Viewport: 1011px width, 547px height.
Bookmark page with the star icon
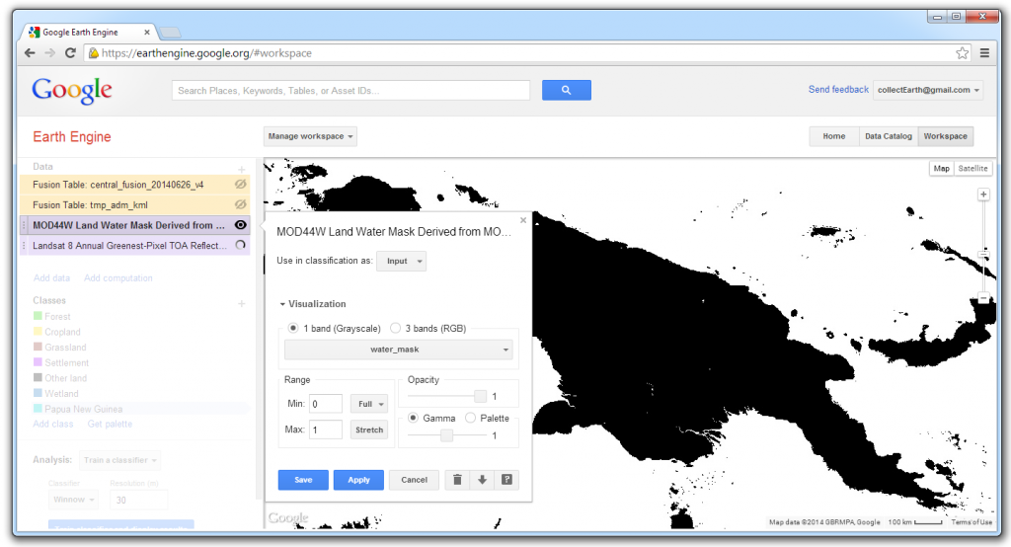click(x=962, y=53)
